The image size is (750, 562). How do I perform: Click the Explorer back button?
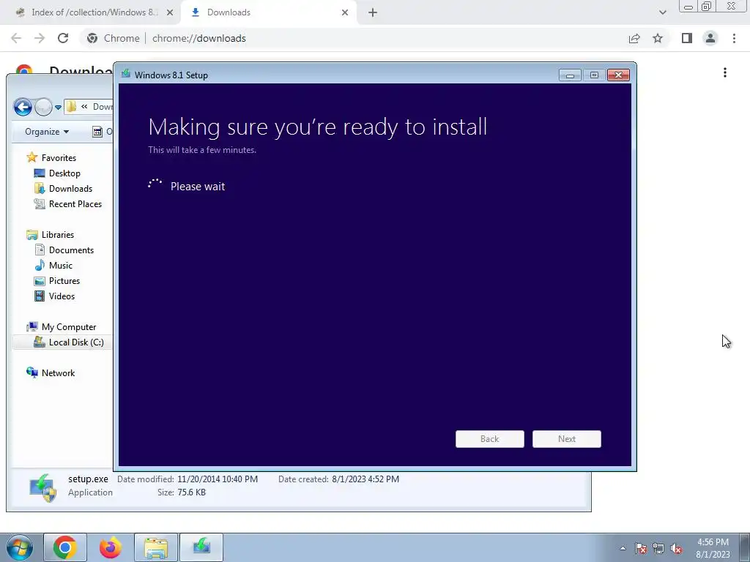tap(23, 107)
